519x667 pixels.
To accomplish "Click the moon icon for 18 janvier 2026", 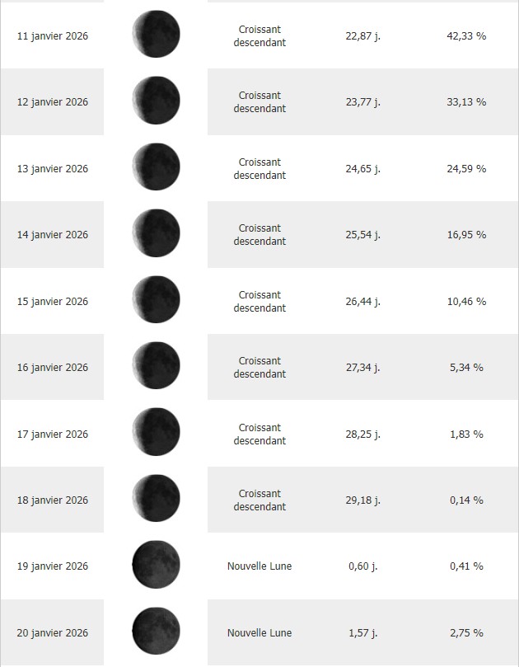I will pos(156,499).
